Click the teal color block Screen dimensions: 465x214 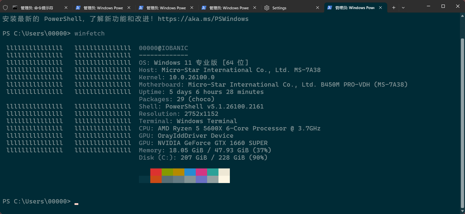[x=213, y=172]
